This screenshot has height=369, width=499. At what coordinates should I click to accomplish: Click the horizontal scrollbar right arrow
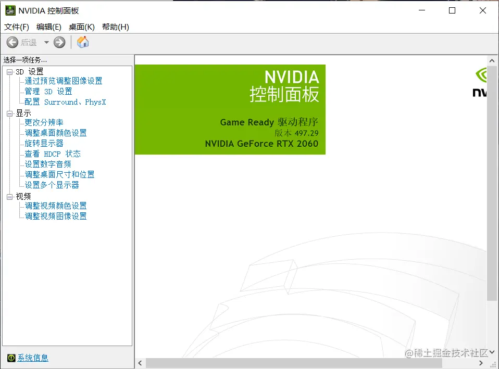click(x=481, y=363)
